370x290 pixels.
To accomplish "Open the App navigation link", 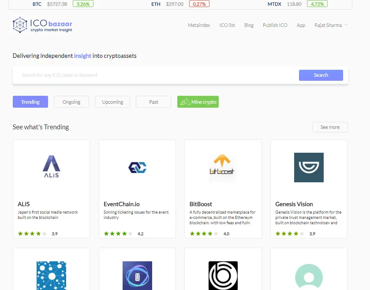I will tap(301, 25).
